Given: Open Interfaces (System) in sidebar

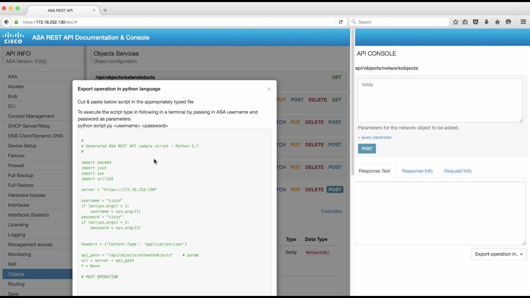Looking at the screenshot, I should coord(37,215).
